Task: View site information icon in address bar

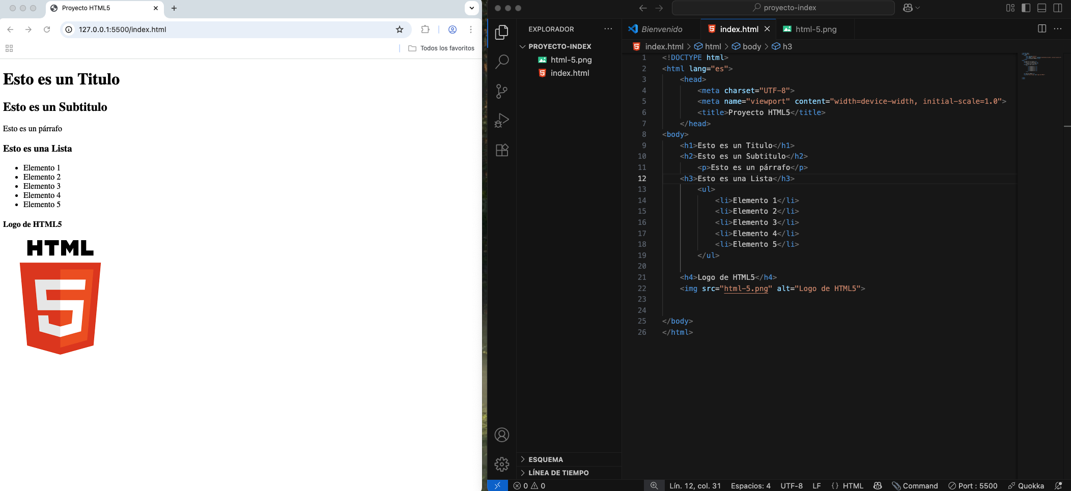Action: pos(69,30)
